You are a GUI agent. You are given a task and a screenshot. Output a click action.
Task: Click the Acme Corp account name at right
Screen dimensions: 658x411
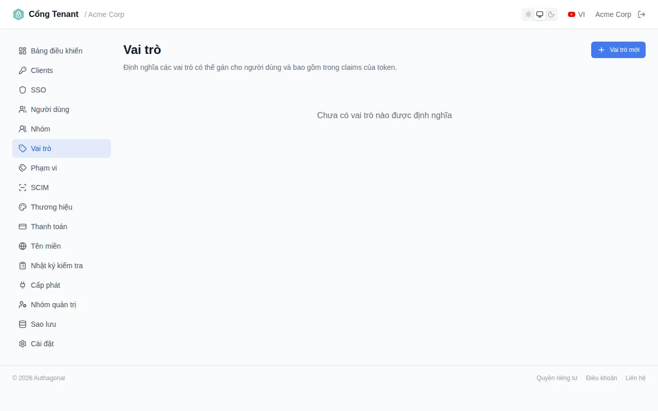(x=613, y=14)
